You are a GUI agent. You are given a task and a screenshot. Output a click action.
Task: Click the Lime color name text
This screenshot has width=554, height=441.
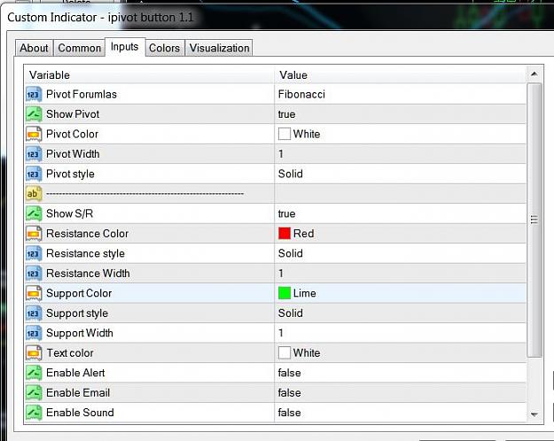305,293
